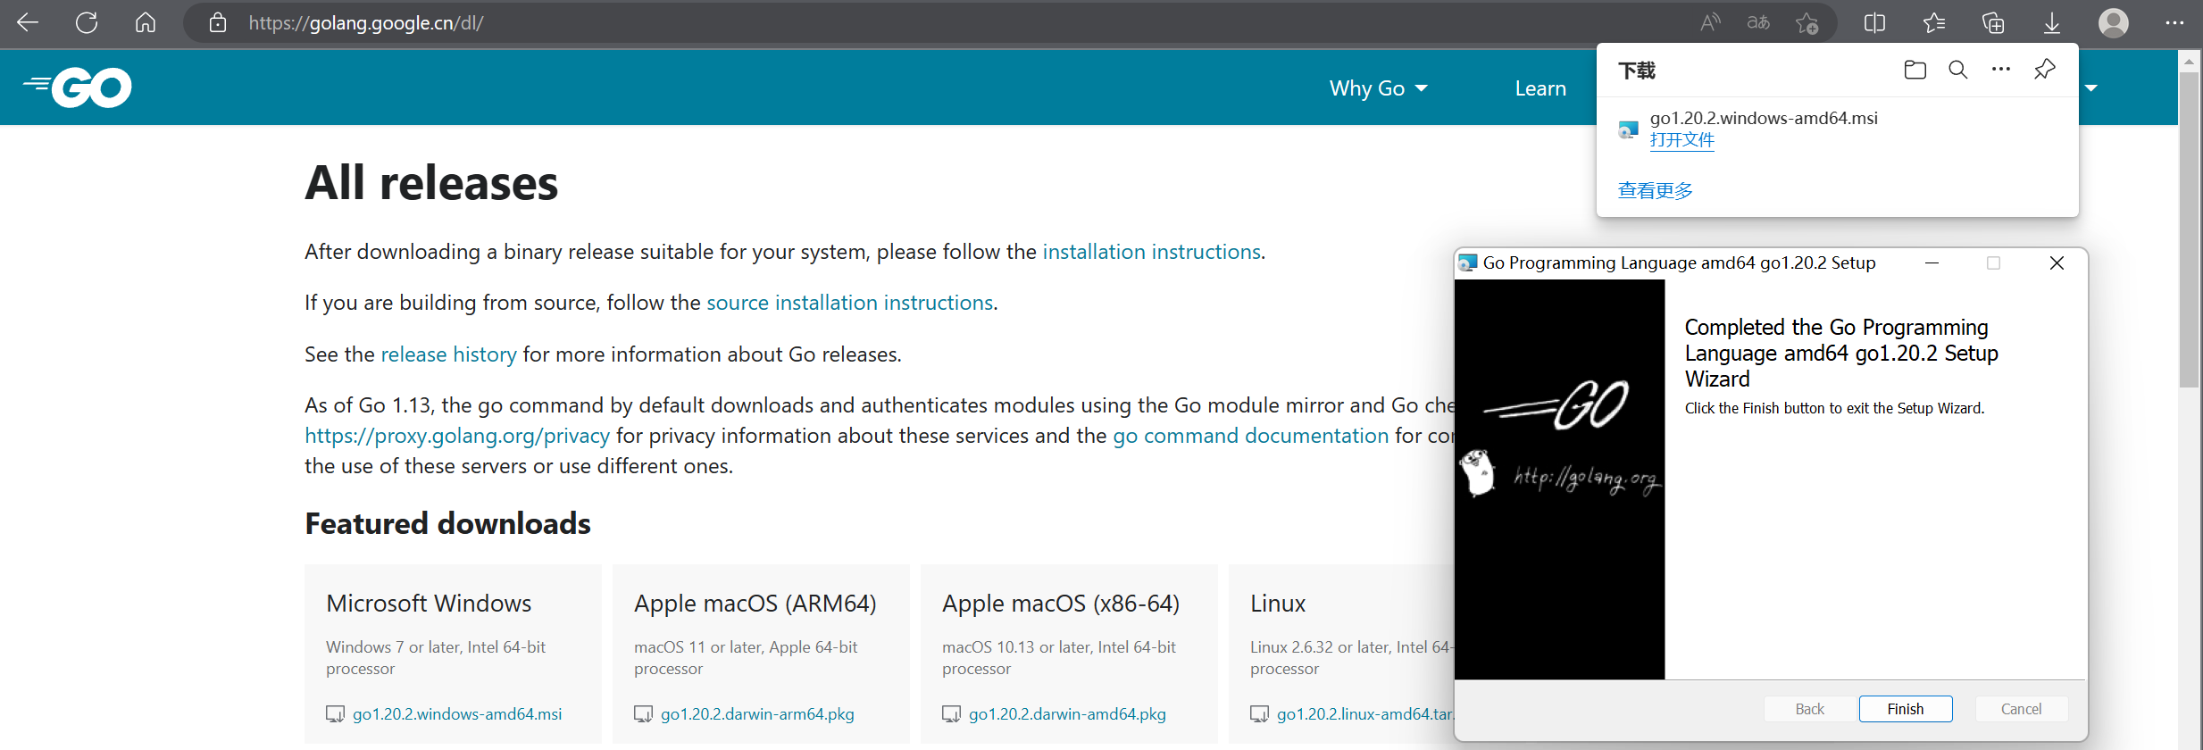The height and width of the screenshot is (750, 2203).
Task: Click the Setup window title bar icon
Action: (x=1467, y=262)
